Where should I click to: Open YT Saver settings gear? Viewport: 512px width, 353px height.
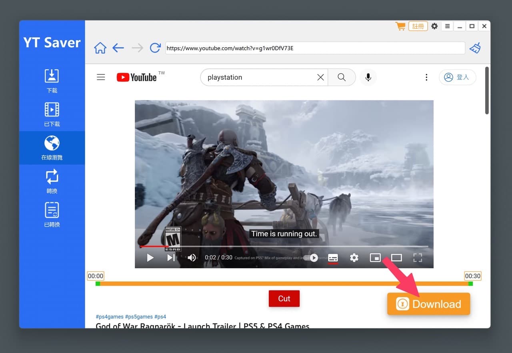pyautogui.click(x=434, y=26)
